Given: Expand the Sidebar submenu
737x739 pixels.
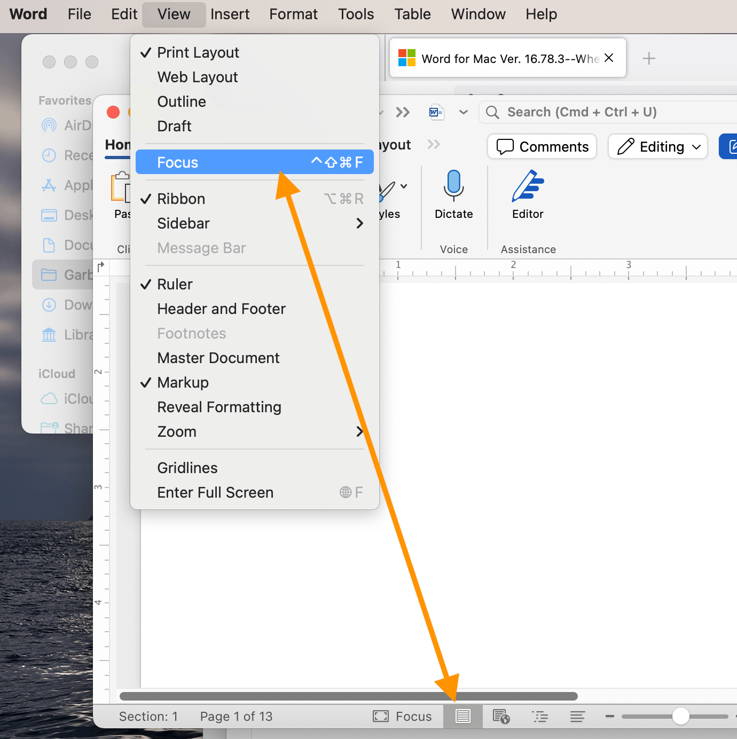Looking at the screenshot, I should point(255,223).
